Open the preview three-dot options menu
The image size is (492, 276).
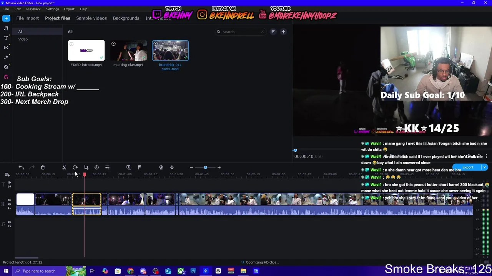[486, 156]
